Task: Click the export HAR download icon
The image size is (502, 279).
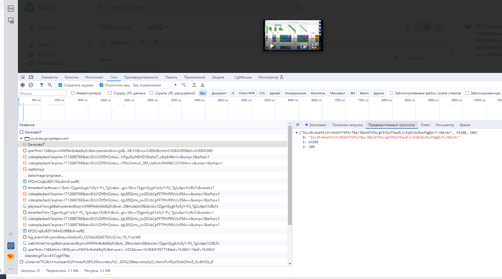Action: point(203,85)
